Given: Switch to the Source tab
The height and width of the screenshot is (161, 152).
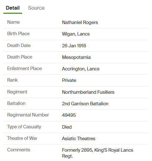Looking at the screenshot, I should click(x=36, y=8).
